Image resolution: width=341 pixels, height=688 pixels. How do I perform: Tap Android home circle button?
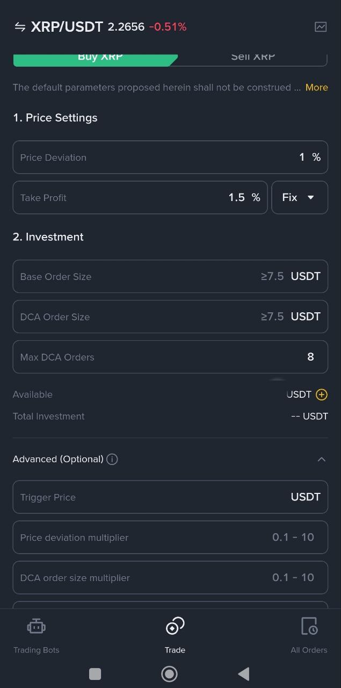(169, 673)
